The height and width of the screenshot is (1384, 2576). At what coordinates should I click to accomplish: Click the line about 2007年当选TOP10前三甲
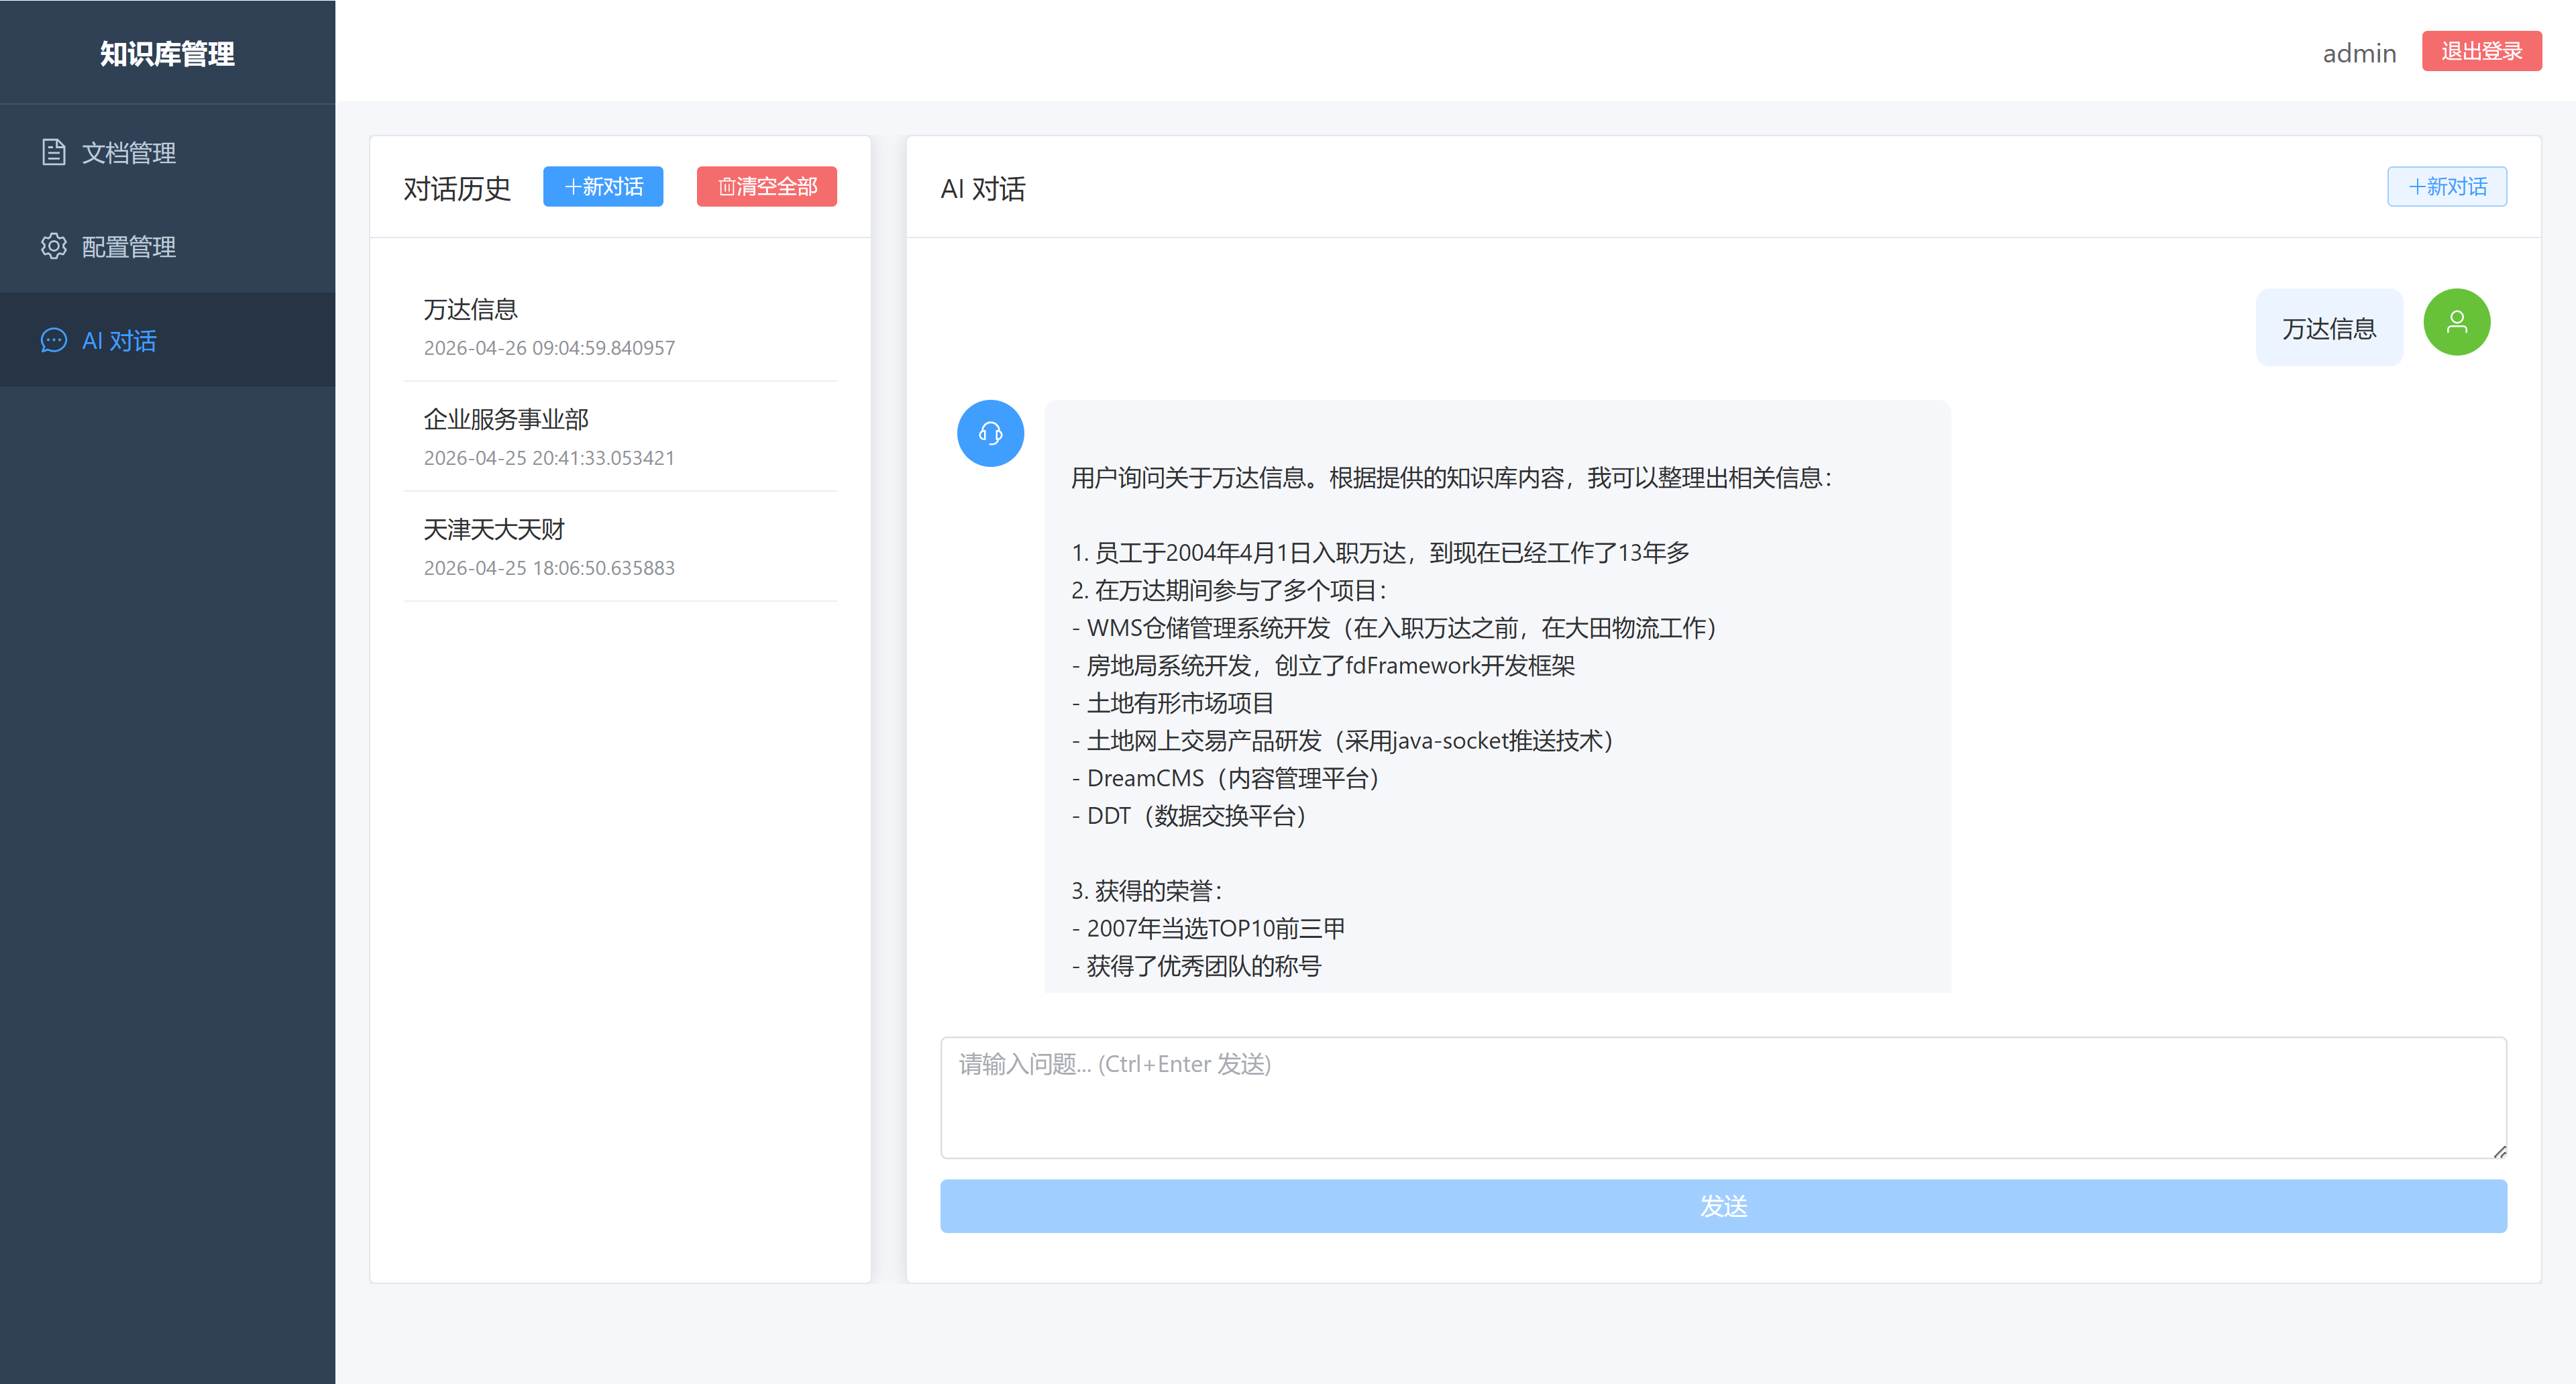coord(1208,928)
